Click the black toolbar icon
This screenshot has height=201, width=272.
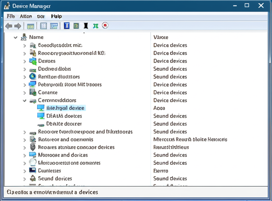click(x=86, y=26)
